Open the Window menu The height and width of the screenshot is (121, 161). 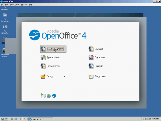click(24, 4)
